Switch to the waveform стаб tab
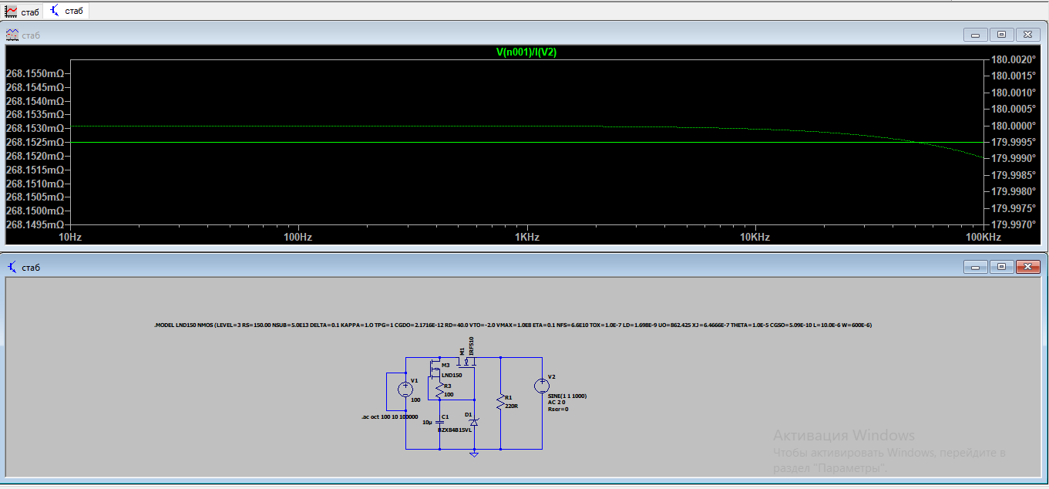Image resolution: width=1049 pixels, height=489 pixels. [22, 11]
